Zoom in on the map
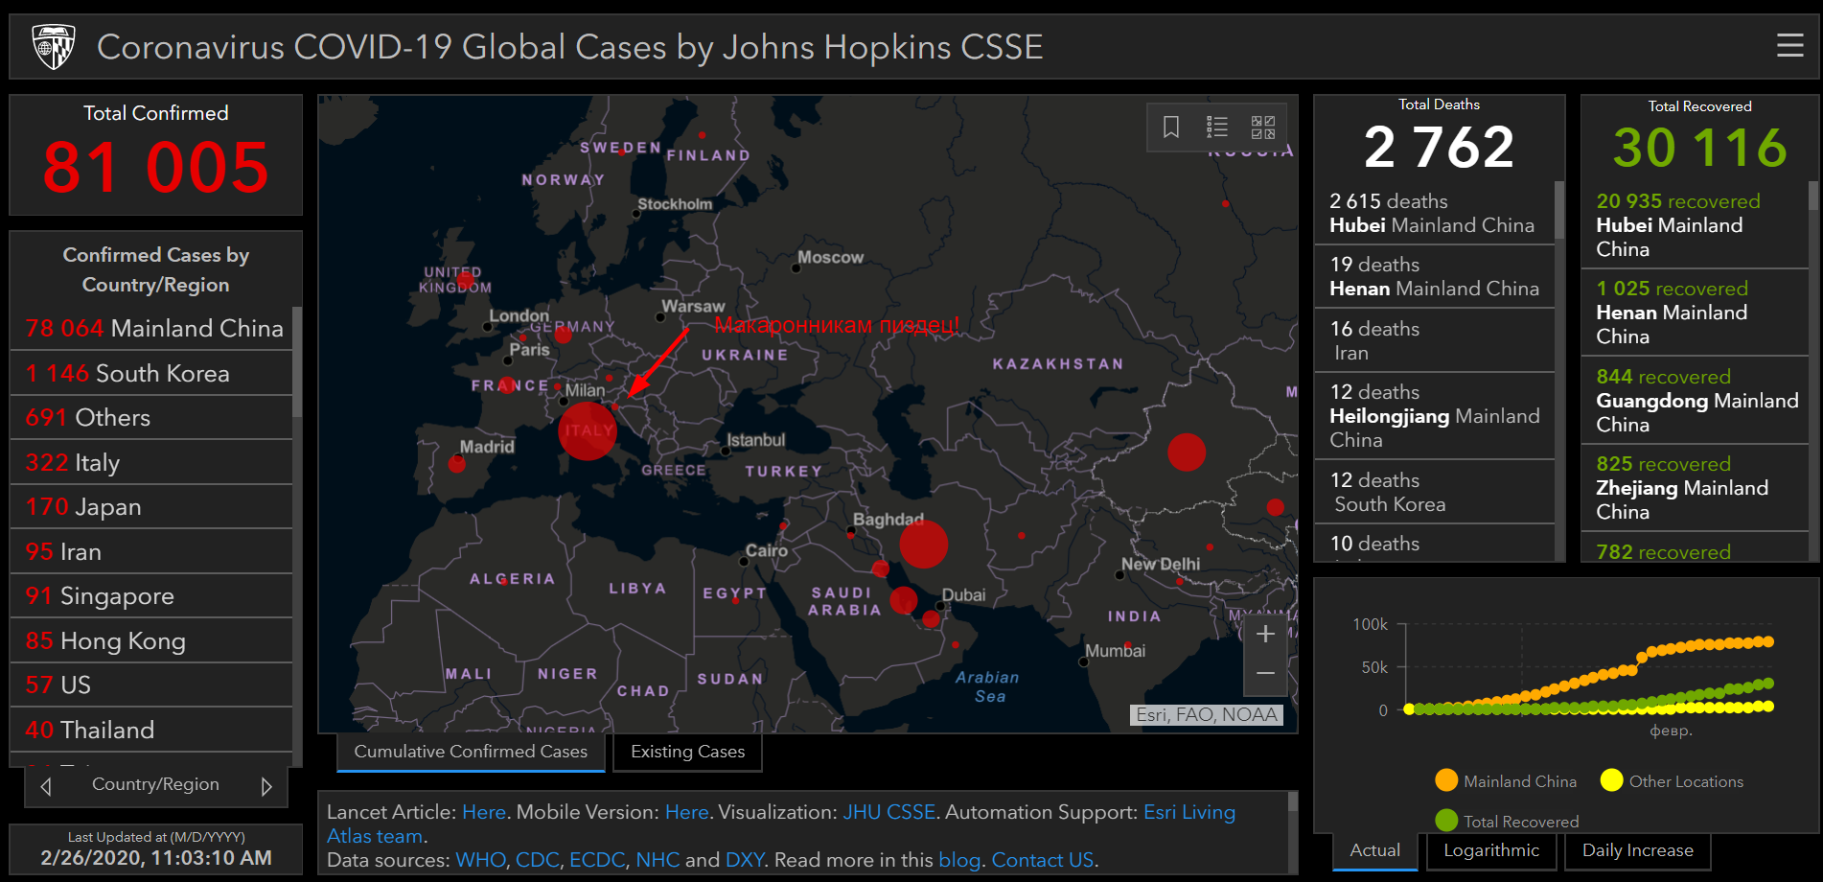 pos(1265,634)
